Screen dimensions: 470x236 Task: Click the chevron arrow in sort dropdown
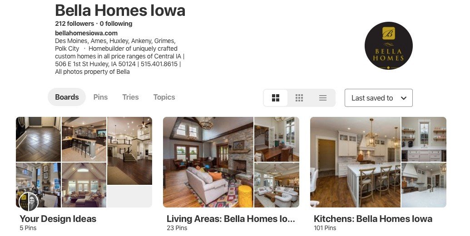403,98
